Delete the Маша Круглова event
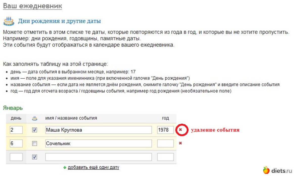 pyautogui.click(x=180, y=130)
